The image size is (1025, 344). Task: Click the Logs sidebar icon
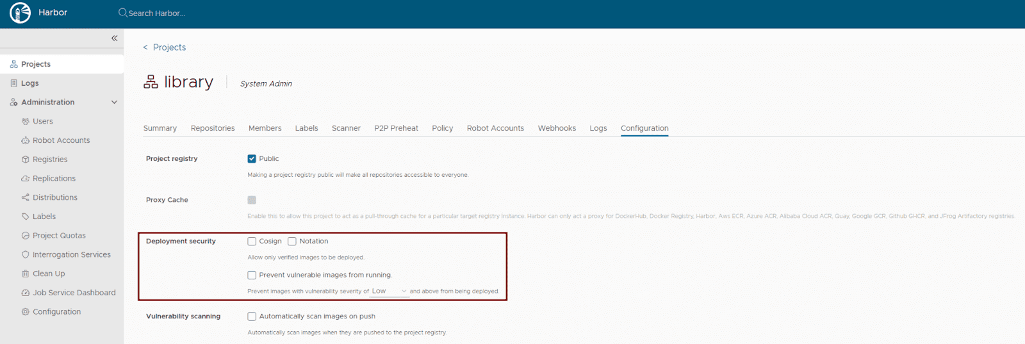[13, 83]
